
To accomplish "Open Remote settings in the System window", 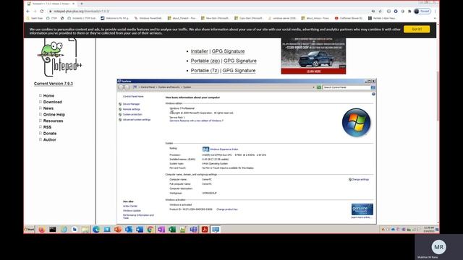I will tap(132, 109).
